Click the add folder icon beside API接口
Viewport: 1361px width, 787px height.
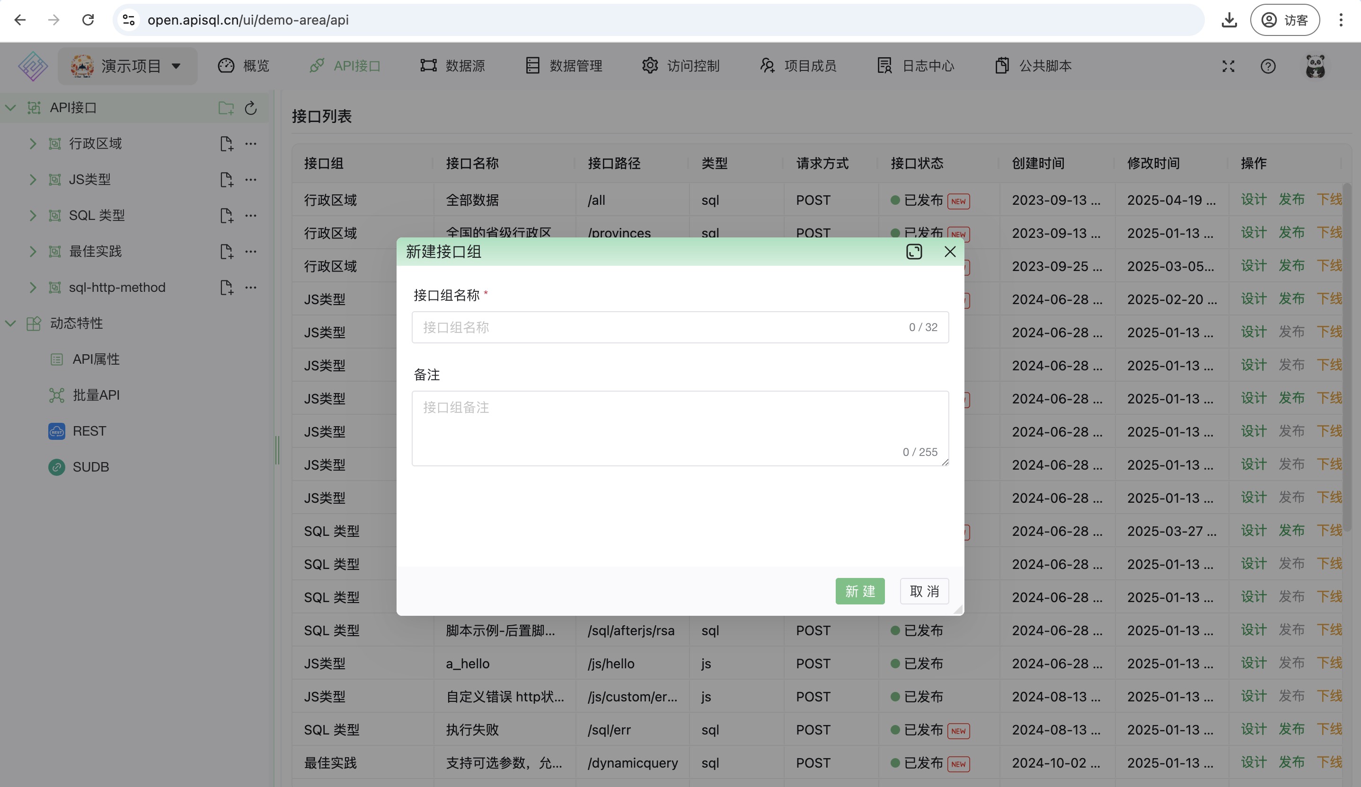(x=226, y=108)
